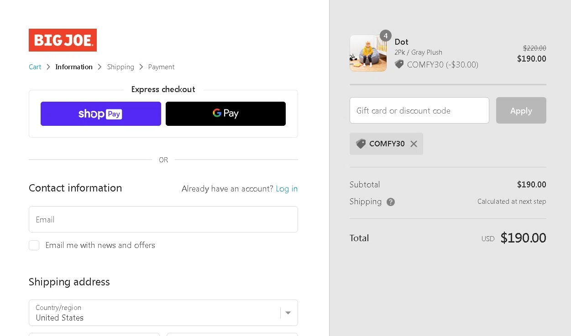The width and height of the screenshot is (571, 336).
Task: Click the Country/region dropdown arrow
Action: pyautogui.click(x=288, y=313)
